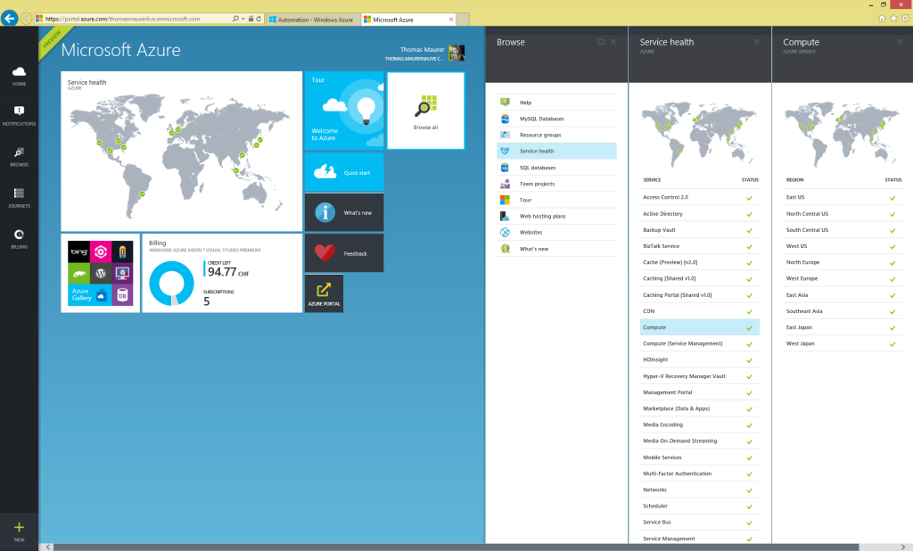Select HDInsight service row
913x551 pixels.
pos(700,360)
